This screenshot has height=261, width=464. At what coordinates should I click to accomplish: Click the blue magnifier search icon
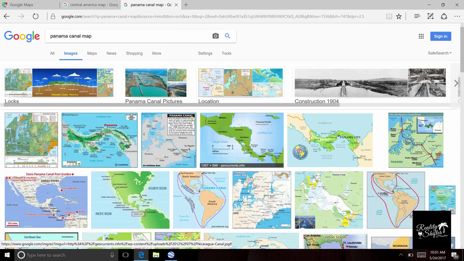point(228,36)
